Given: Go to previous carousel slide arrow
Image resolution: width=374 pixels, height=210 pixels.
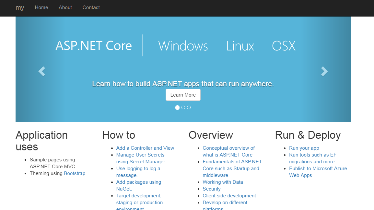Looking at the screenshot, I should (x=42, y=71).
